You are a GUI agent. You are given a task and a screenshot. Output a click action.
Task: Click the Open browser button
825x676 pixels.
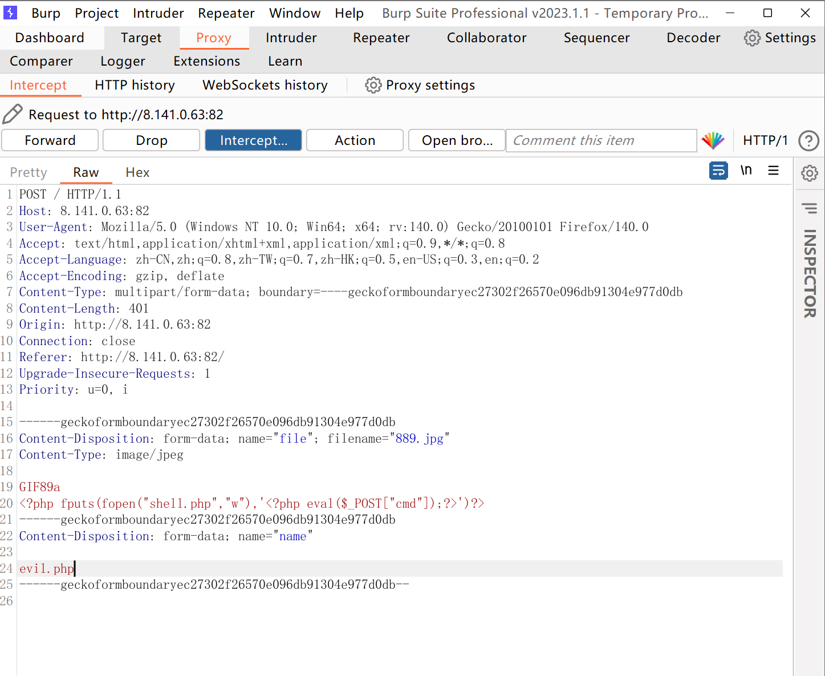click(x=457, y=140)
